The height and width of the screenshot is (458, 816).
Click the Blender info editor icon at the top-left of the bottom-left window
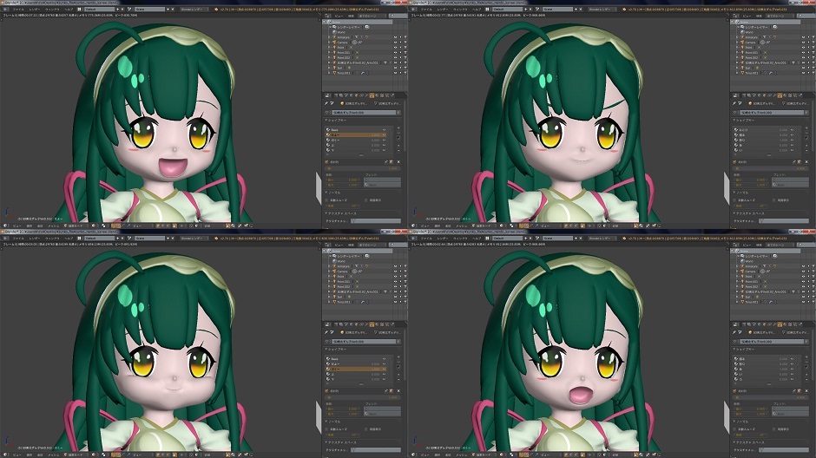point(4,238)
